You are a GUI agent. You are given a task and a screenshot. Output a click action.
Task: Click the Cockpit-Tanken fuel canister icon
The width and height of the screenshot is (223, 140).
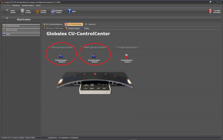point(126,56)
